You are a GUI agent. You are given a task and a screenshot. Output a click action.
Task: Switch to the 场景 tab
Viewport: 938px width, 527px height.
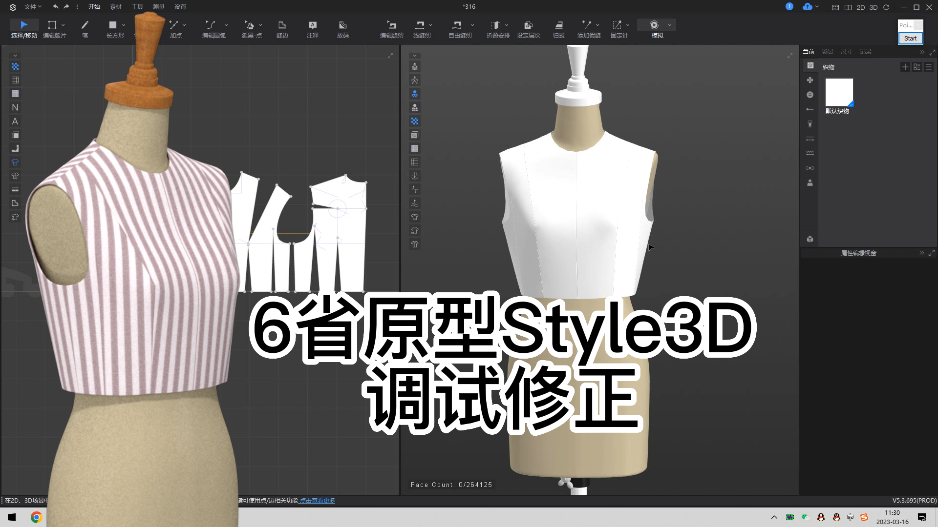828,51
